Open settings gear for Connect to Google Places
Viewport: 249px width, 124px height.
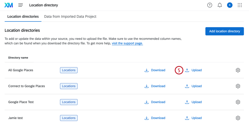coord(238,86)
